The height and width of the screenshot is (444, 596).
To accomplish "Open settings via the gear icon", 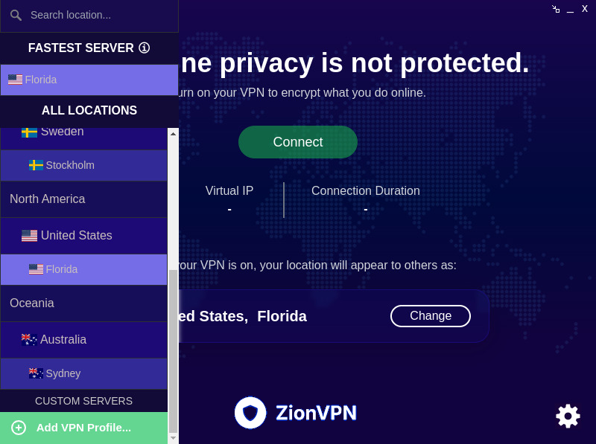I will pos(568,416).
